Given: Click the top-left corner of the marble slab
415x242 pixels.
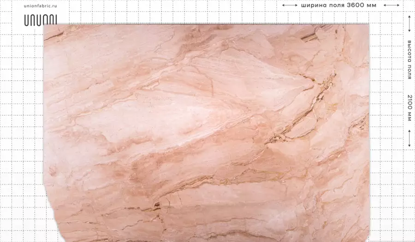Looking at the screenshot, I should click(x=45, y=26).
